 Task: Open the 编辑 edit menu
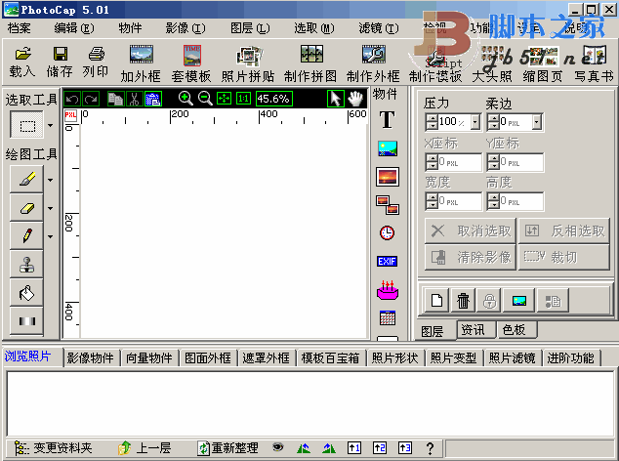pos(74,28)
